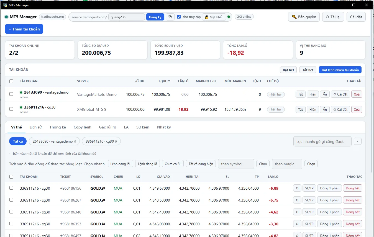
Task: Open gear settings for ticket #968186156
Action: pos(297,188)
